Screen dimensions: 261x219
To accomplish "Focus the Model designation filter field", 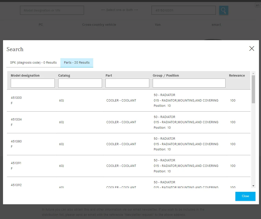I will coord(33,83).
